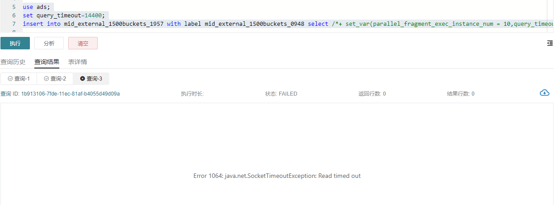Click the collapse panel icon at far right
The width and height of the screenshot is (554, 205).
(550, 43)
